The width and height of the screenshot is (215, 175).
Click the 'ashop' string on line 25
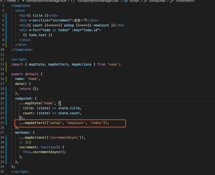pyautogui.click(x=55, y=123)
